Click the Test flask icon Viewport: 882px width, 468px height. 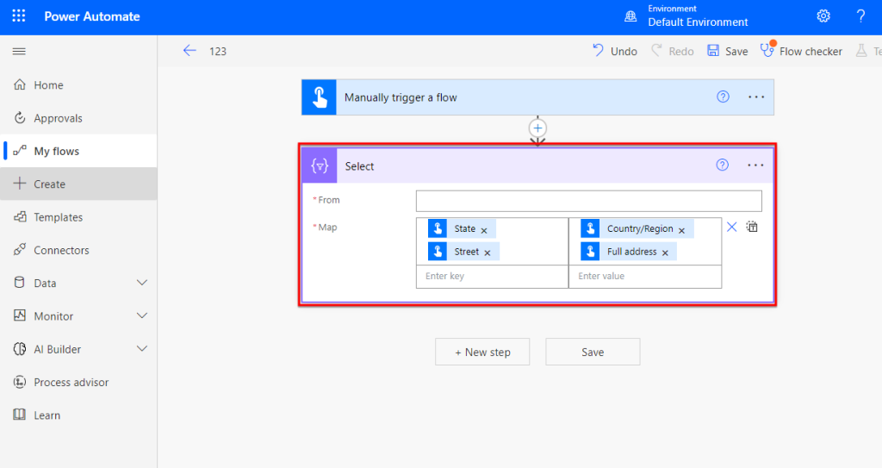(x=861, y=51)
